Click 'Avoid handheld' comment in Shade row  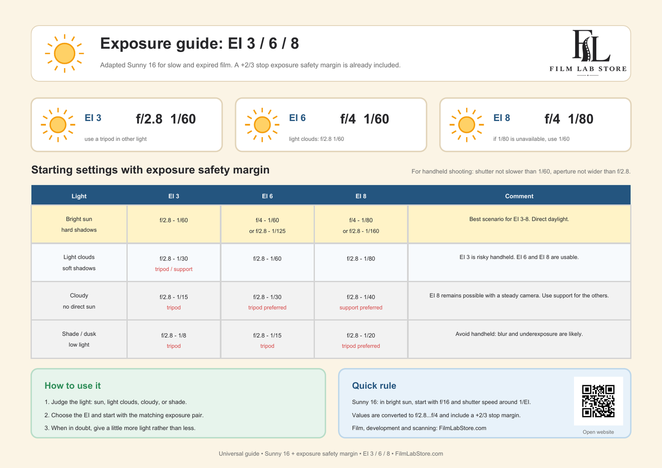click(519, 334)
